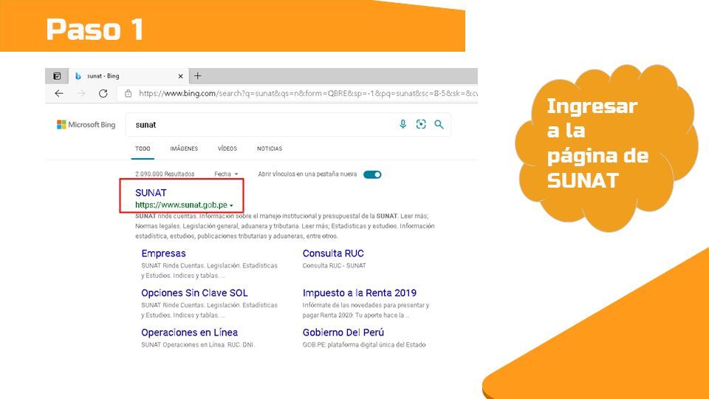Image resolution: width=709 pixels, height=399 pixels.
Task: Toggle 'Abrir vínculos en una pestaña nueva' switch
Action: 372,174
